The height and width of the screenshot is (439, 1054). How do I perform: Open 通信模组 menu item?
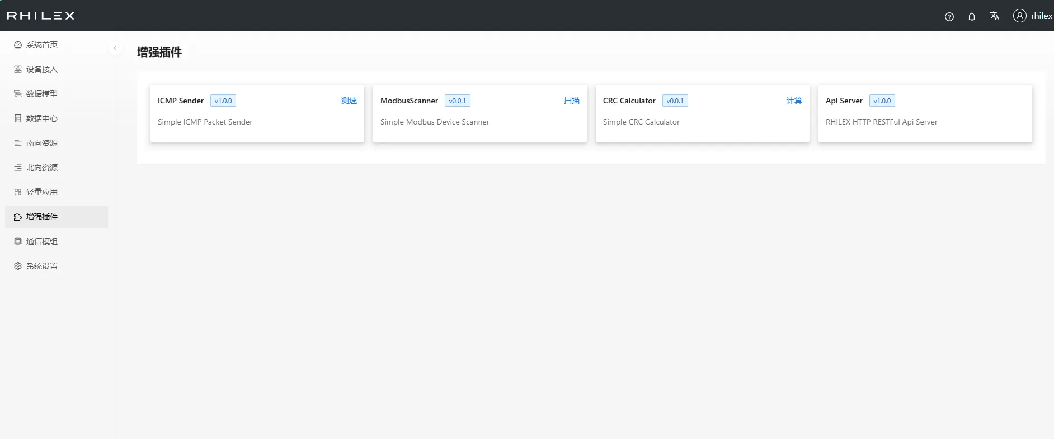57,241
